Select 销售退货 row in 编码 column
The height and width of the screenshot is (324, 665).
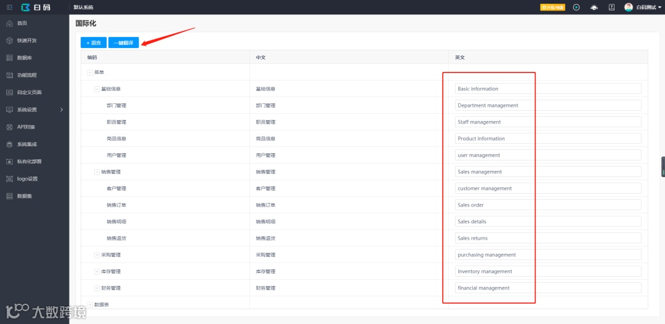116,238
